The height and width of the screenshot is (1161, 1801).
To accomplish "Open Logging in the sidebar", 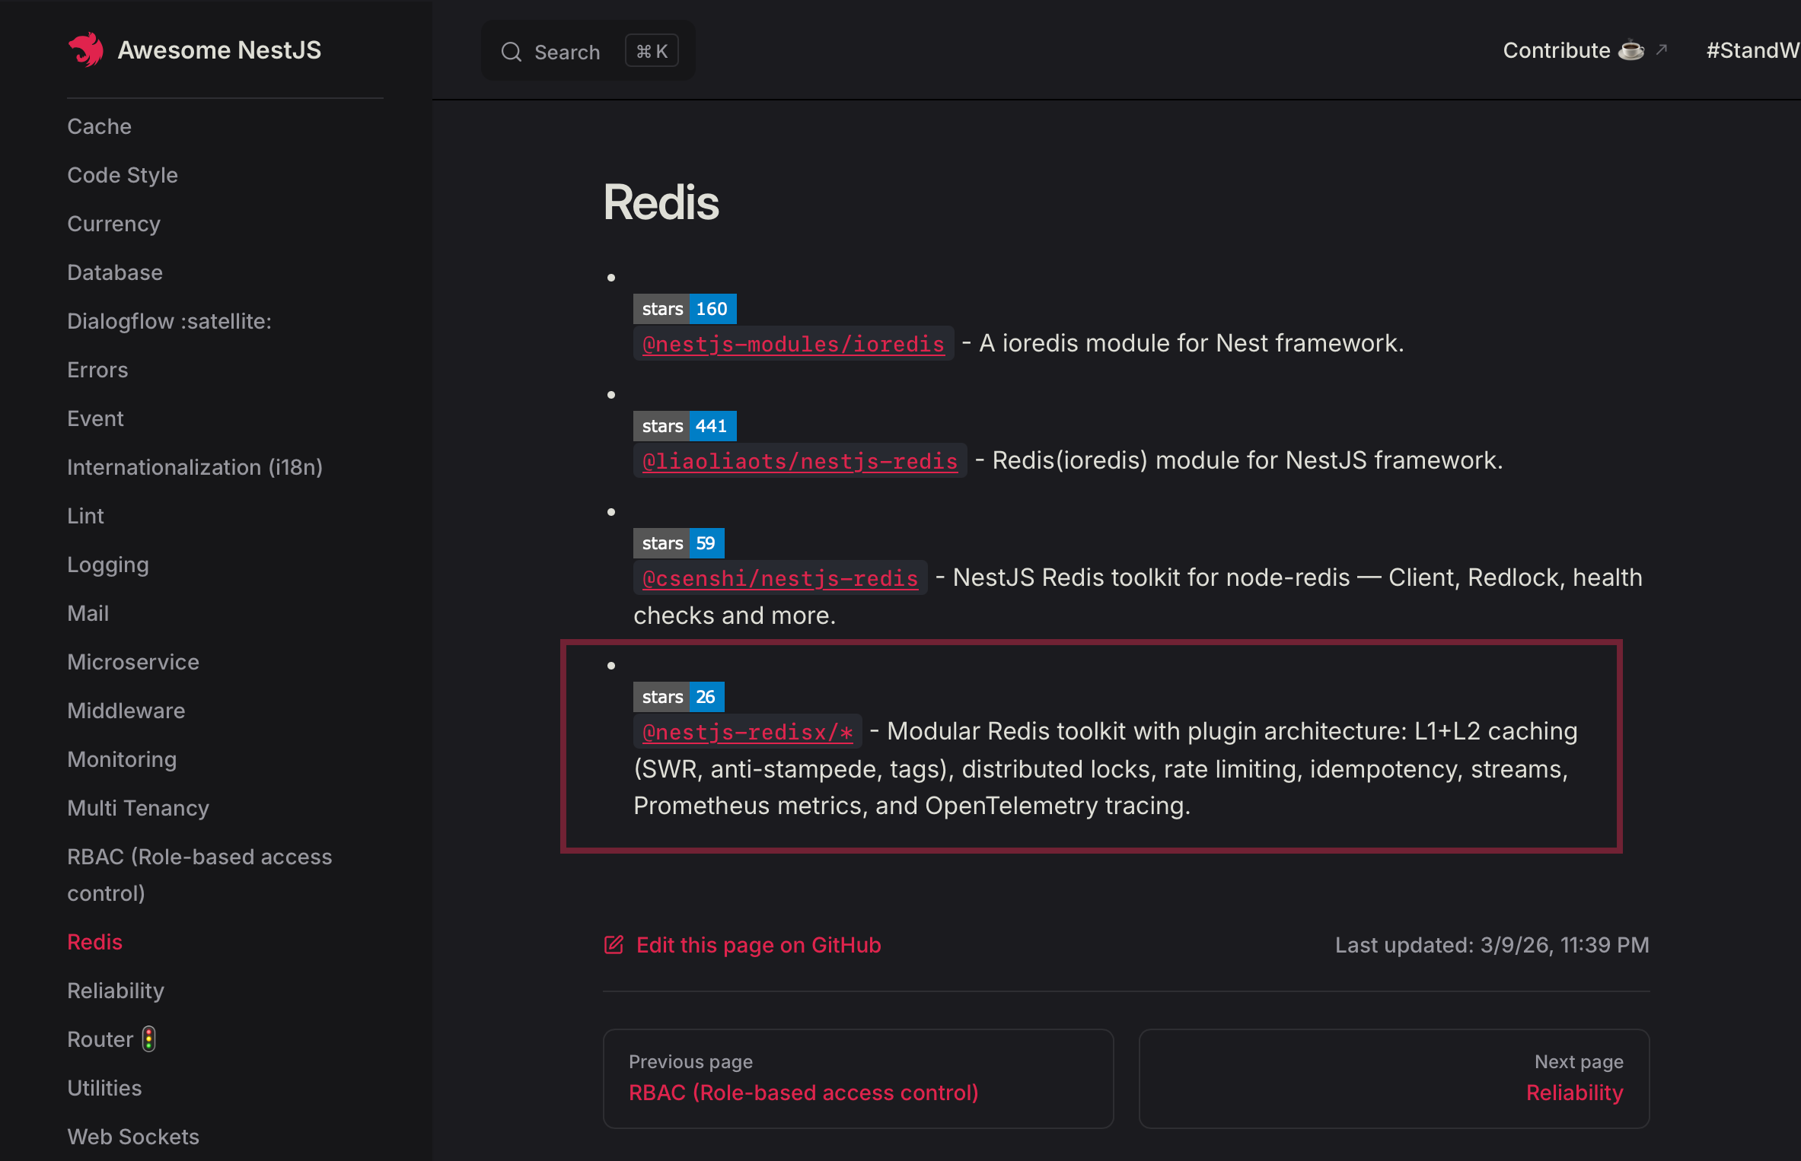I will coord(108,565).
